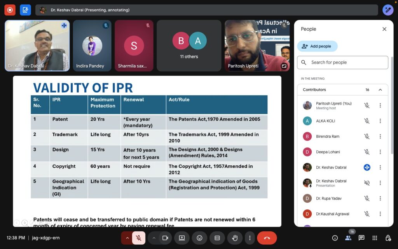The height and width of the screenshot is (249, 398).
Task: Click the red recording indicator icon
Action: (10, 10)
